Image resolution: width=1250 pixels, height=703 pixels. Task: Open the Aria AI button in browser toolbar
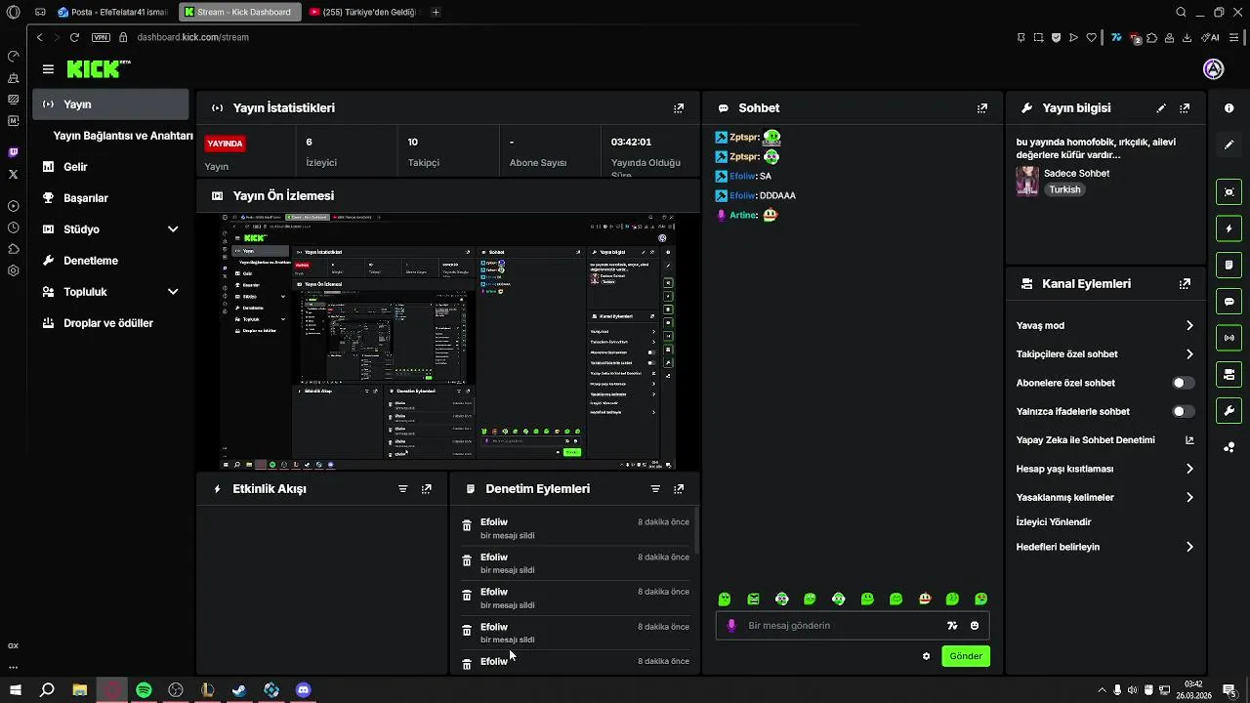click(1211, 37)
